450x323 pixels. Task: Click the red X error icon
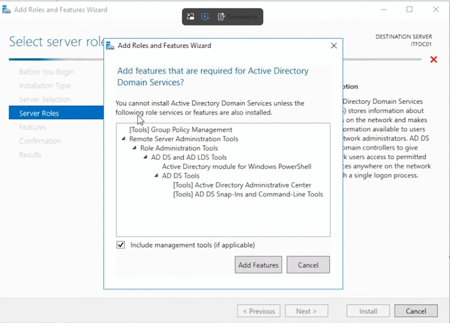(434, 59)
